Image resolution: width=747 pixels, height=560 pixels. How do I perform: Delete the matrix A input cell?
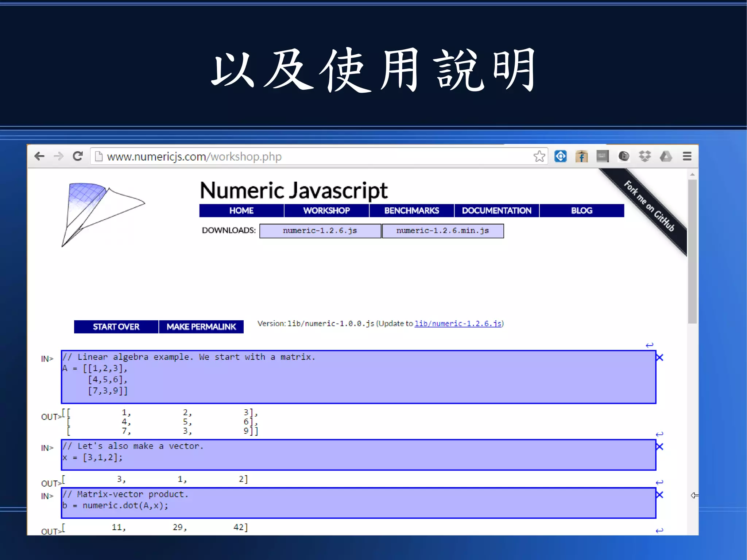click(659, 358)
